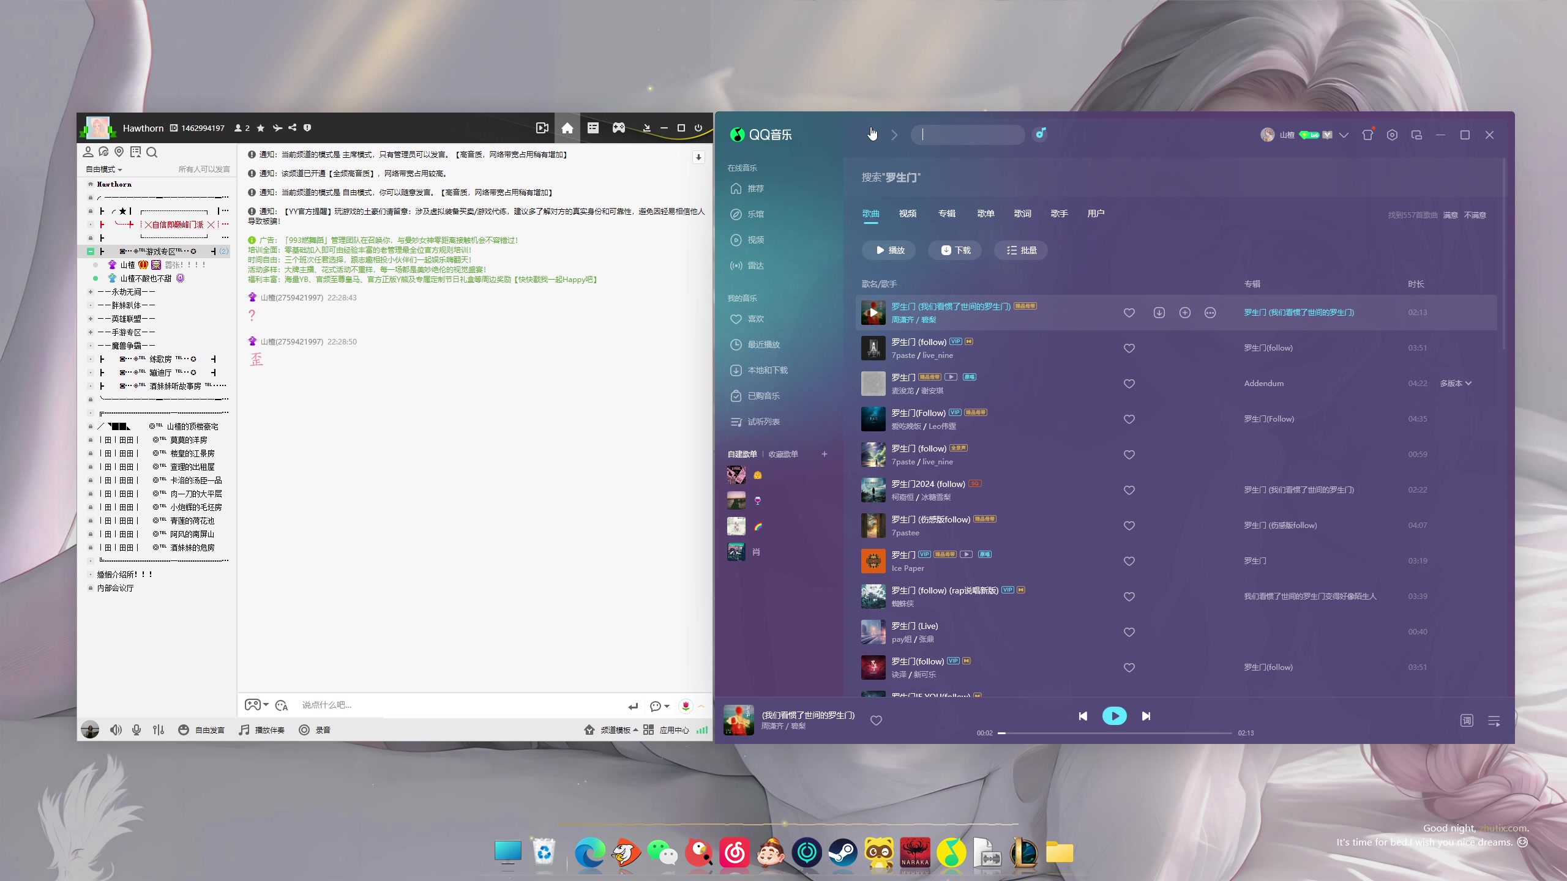Open YY channel search magnifier icon

152,152
